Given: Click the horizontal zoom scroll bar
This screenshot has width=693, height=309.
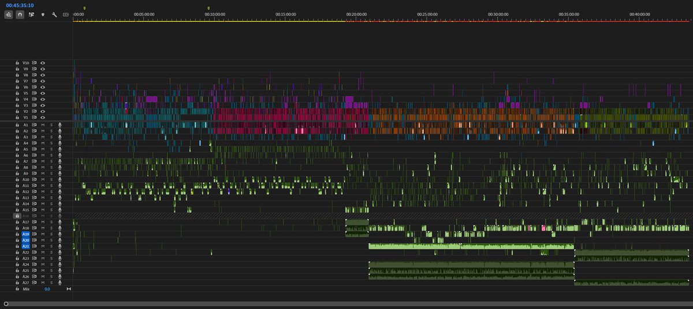Looking at the screenshot, I should click(348, 304).
